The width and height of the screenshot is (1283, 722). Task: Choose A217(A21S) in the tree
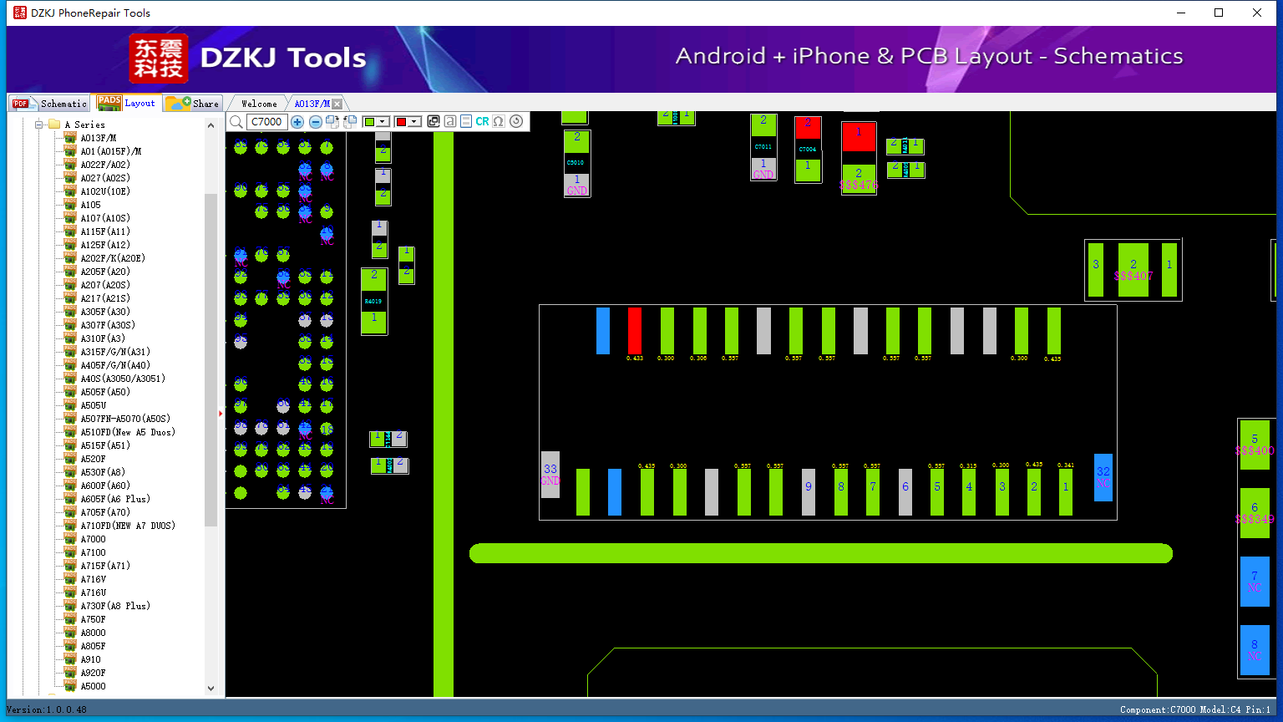point(105,298)
